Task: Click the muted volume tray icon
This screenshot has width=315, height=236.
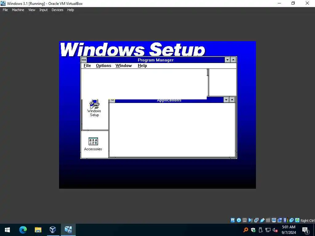Action: [x=275, y=230]
